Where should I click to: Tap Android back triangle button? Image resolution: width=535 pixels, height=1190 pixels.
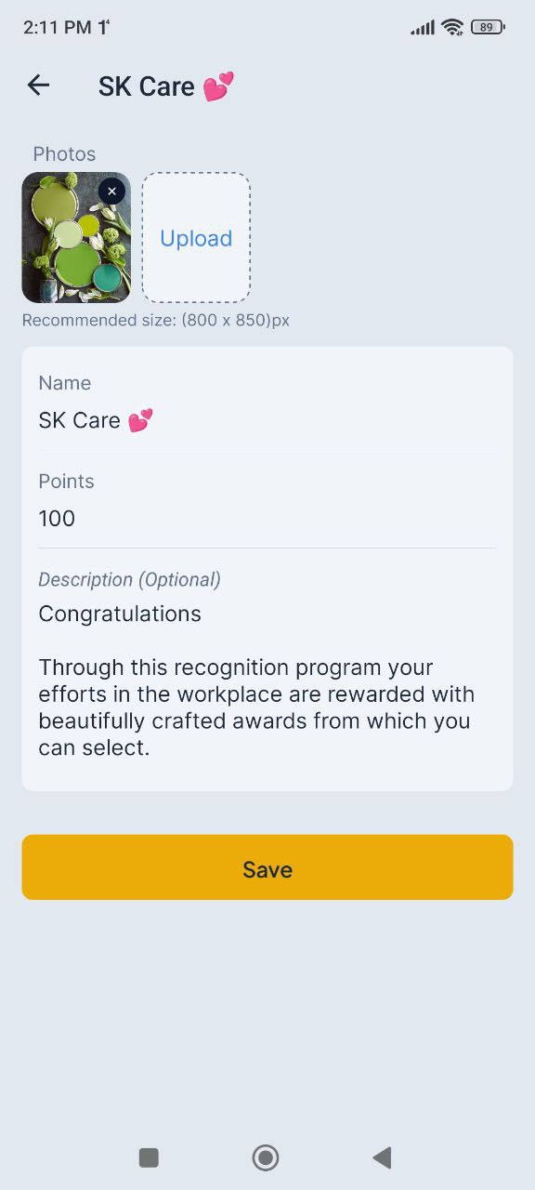point(382,1157)
